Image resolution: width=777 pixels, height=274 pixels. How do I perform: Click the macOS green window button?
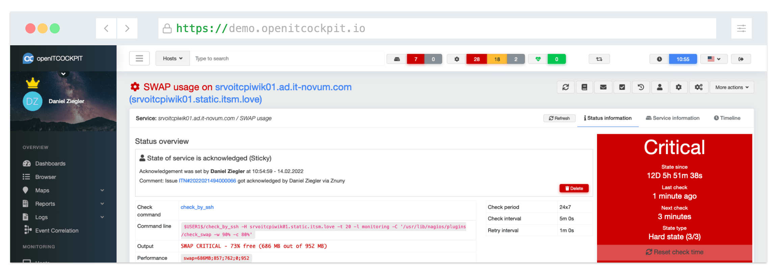coord(55,28)
